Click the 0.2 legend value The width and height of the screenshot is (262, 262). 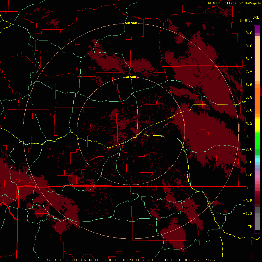[249, 188]
